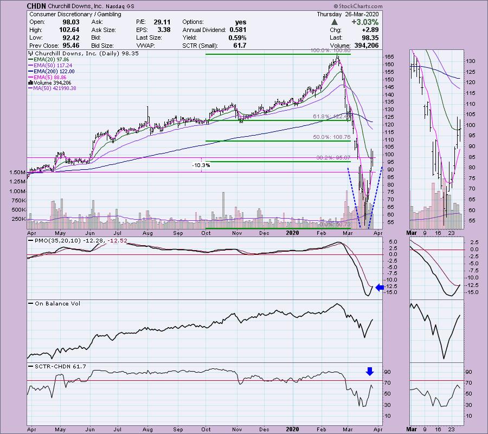Click the green EMA(20) legend line
The image size is (488, 434).
(x=30, y=60)
